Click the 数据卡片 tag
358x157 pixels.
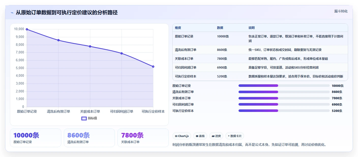[235, 136]
